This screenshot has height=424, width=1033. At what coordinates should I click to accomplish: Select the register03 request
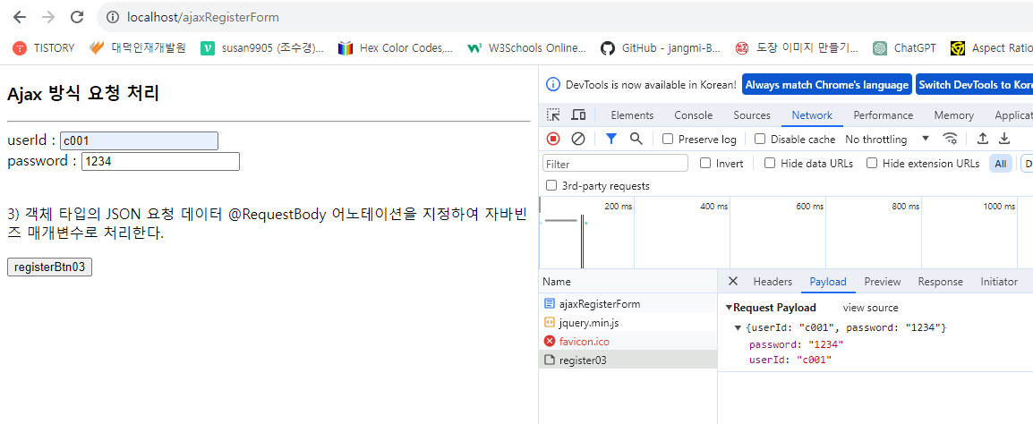(x=627, y=360)
